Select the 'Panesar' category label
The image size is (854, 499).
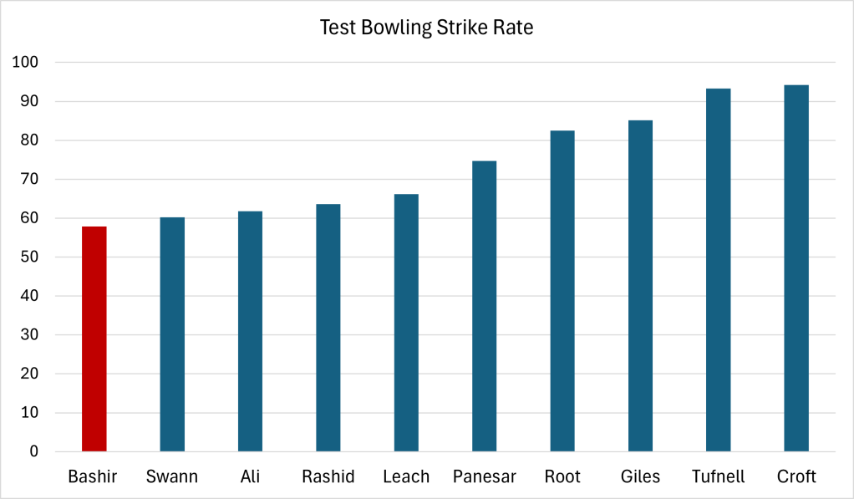[x=484, y=477]
